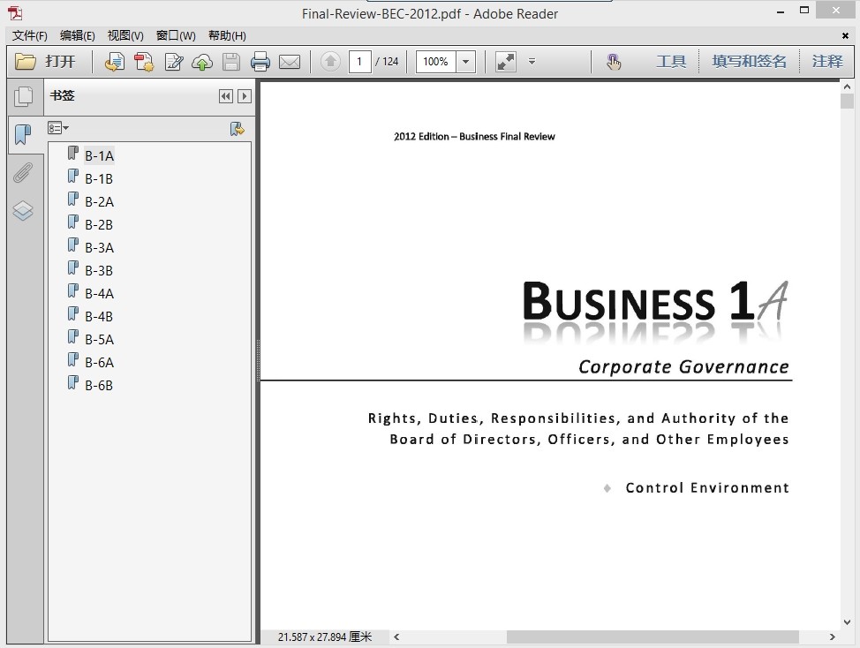
Task: Click the cloud upload icon
Action: [202, 62]
